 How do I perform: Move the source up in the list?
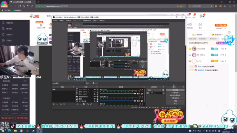point(87,104)
